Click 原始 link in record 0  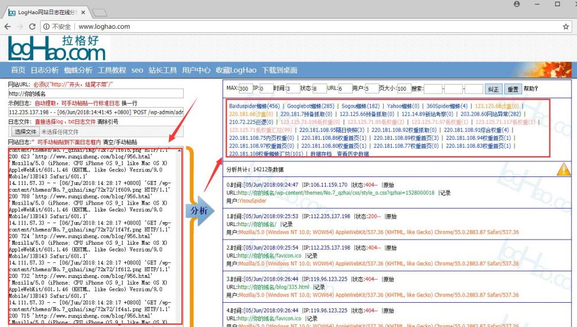388,184
